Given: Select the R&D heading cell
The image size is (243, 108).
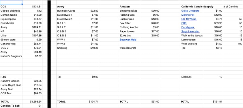Looking at the screenshot, I should click(x=11, y=77).
